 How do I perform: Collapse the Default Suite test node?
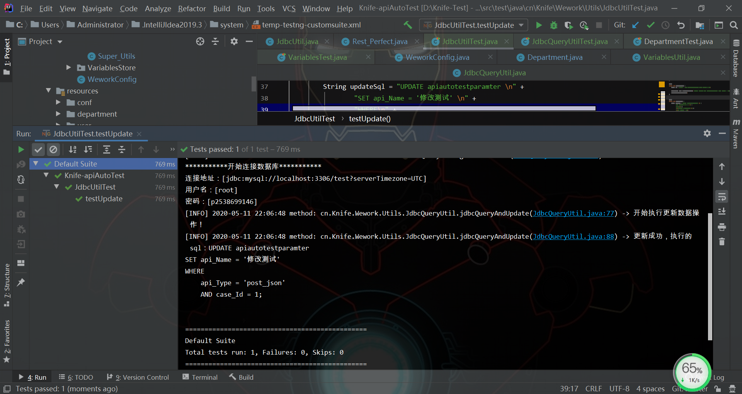(x=36, y=164)
